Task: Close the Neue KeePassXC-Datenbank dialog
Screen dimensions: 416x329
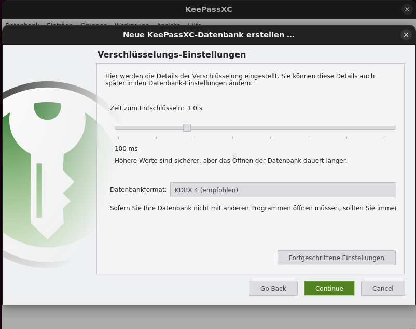Action: pyautogui.click(x=406, y=35)
